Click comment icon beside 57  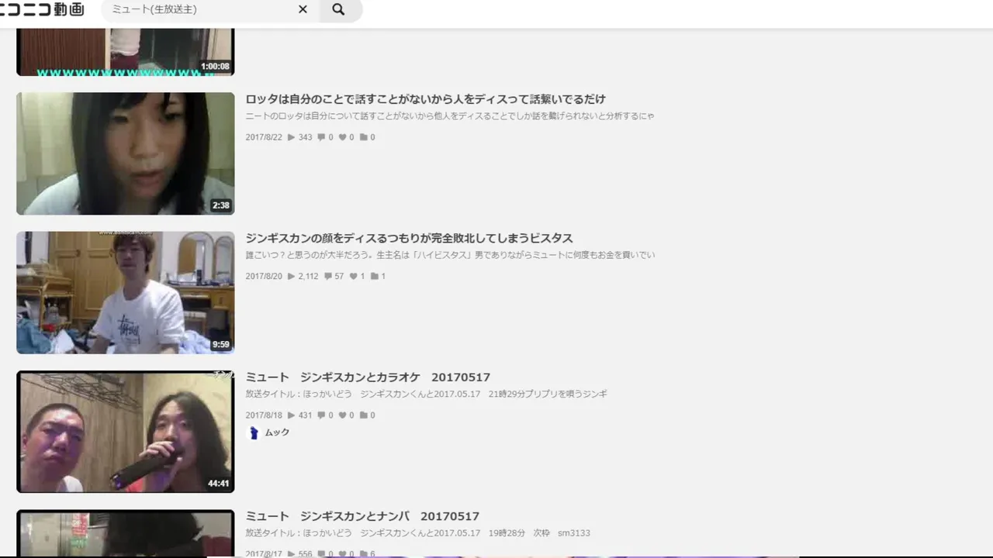click(328, 276)
